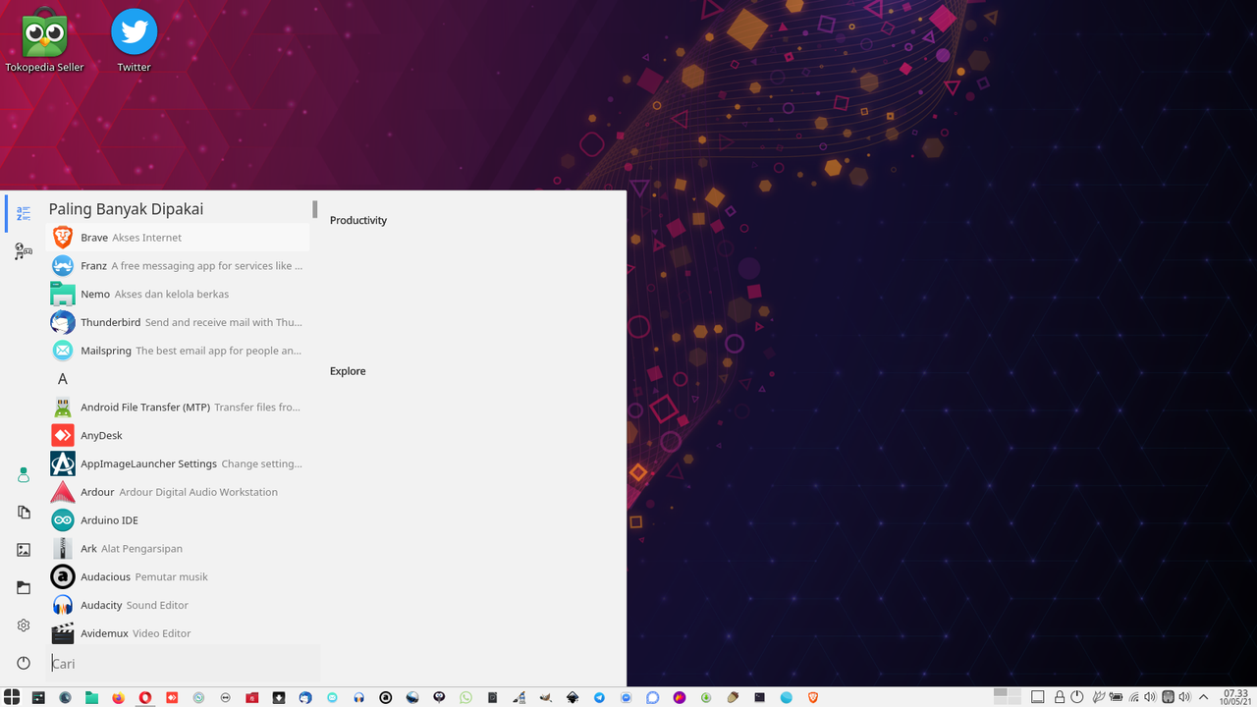Screen dimensions: 1257x707
Task: Expand hidden system tray icons arrow
Action: [x=1203, y=697]
